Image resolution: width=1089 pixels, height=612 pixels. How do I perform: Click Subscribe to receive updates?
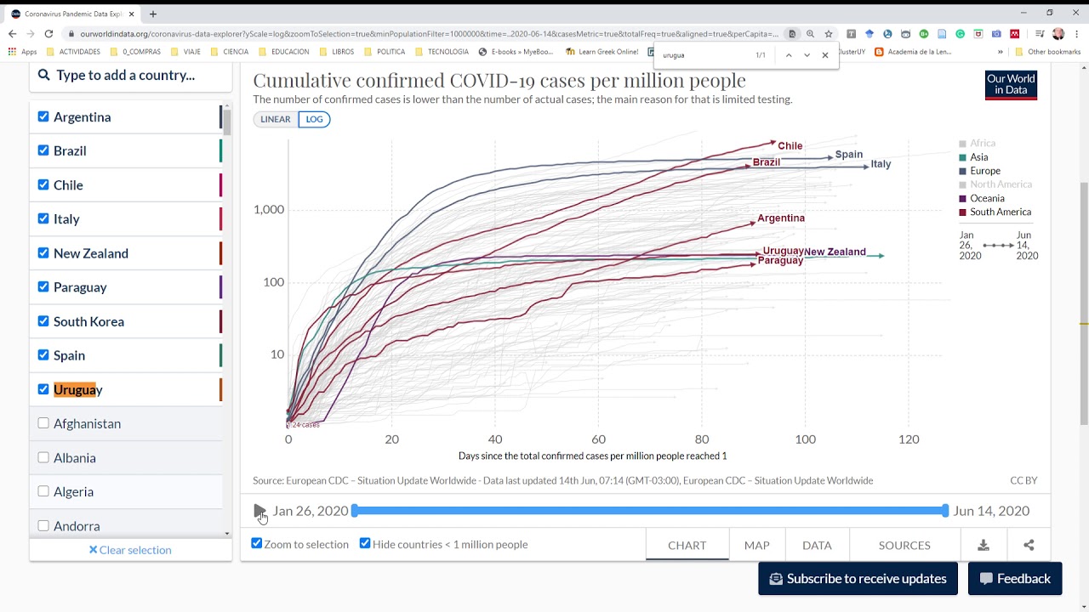tap(858, 579)
